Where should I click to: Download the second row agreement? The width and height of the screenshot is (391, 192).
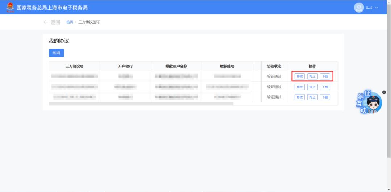click(325, 87)
